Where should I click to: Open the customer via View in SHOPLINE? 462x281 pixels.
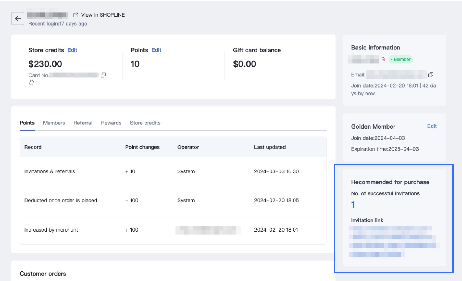tap(99, 15)
